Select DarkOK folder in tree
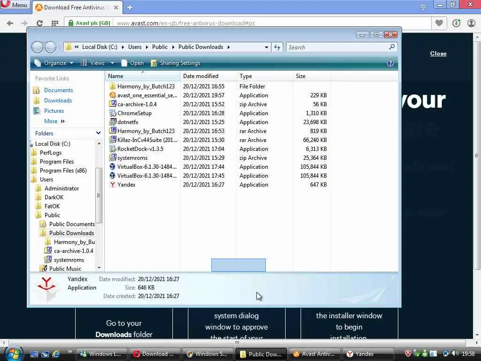The height and width of the screenshot is (361, 481). (54, 197)
